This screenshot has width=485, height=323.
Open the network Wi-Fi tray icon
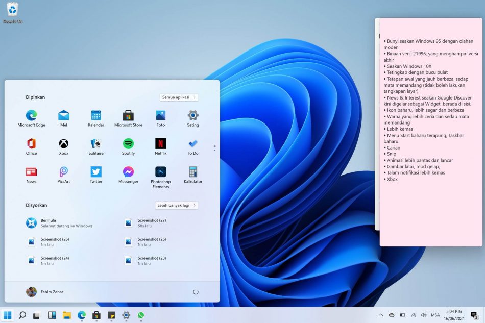pos(413,315)
